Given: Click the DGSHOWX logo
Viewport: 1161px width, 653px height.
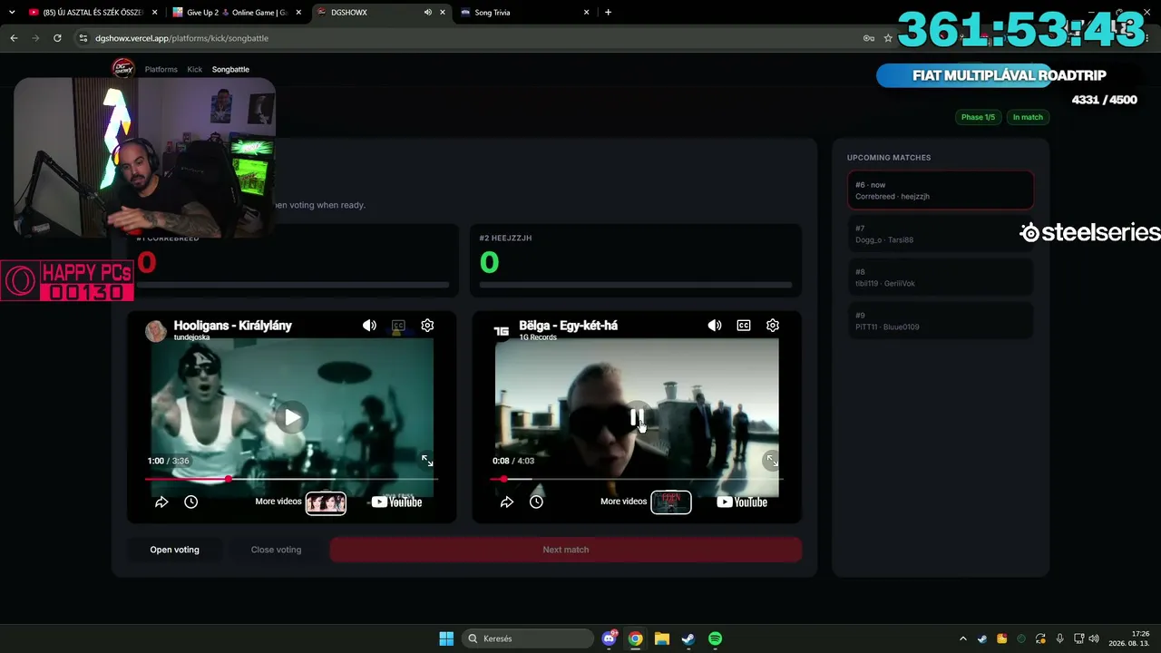Looking at the screenshot, I should click(x=122, y=68).
